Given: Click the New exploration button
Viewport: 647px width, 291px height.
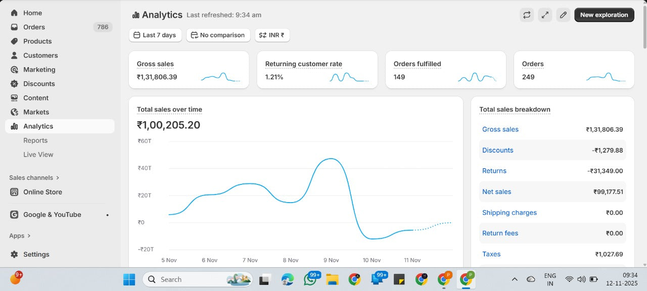Looking at the screenshot, I should (x=604, y=15).
